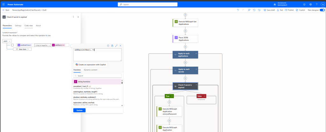Add action at top of True branch
326x132 pixels.
pyautogui.click(x=169, y=102)
